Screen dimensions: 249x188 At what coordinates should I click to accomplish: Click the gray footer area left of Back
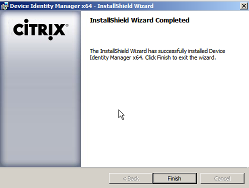54,178
